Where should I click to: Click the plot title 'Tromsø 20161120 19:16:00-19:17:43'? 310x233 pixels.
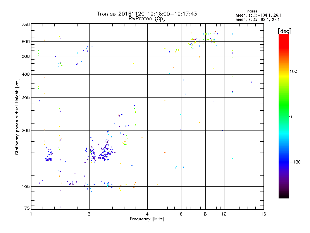[147, 14]
